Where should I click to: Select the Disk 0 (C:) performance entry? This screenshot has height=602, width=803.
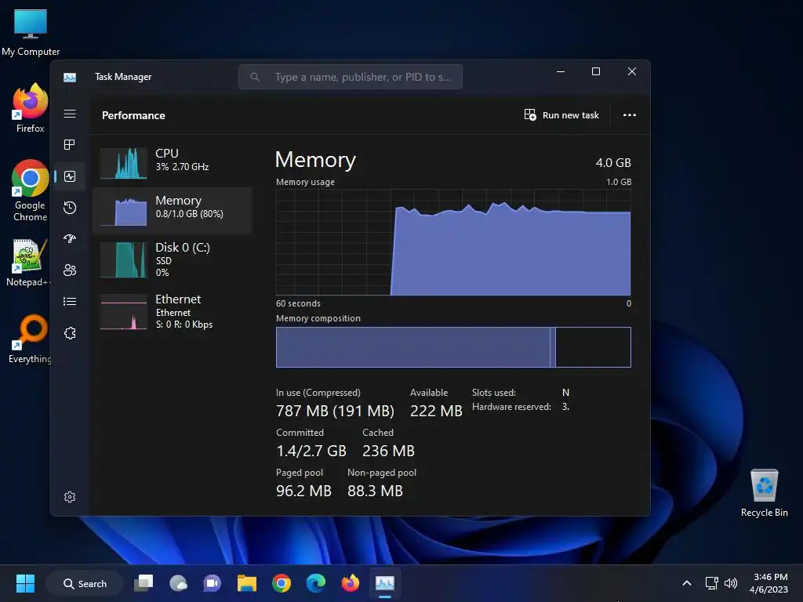point(173,259)
